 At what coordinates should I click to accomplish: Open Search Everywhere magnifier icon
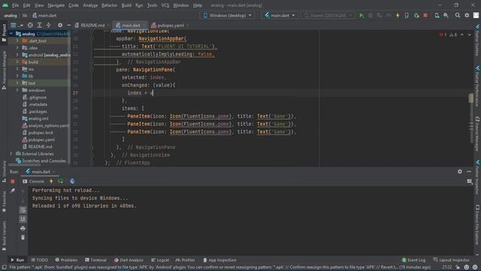tap(458, 15)
